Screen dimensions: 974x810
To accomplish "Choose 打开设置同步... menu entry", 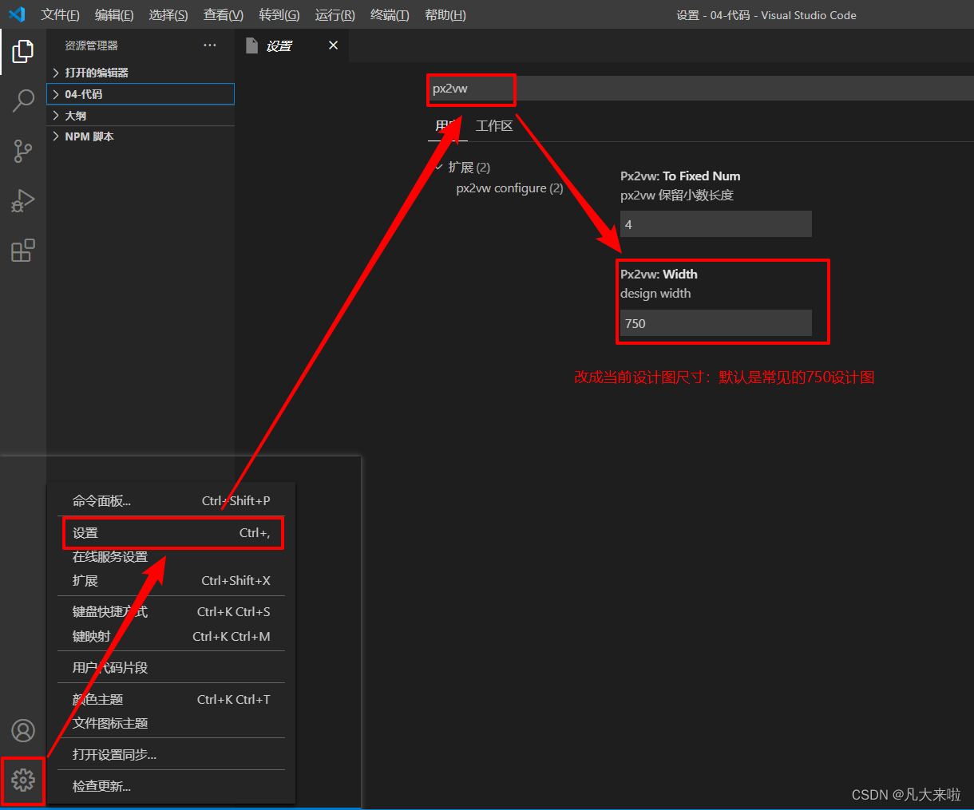I will click(x=172, y=755).
